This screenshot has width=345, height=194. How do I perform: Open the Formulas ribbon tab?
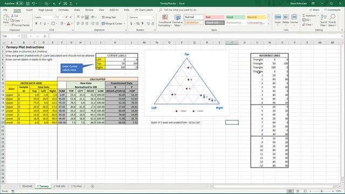coord(64,10)
